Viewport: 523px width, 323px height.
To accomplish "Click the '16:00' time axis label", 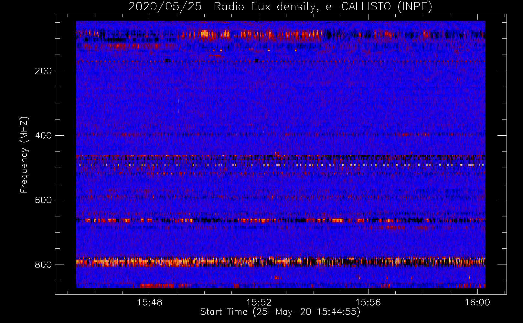I will [477, 302].
